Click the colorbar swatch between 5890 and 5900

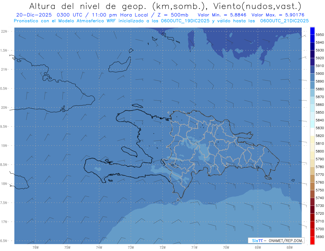pyautogui.click(x=312, y=77)
